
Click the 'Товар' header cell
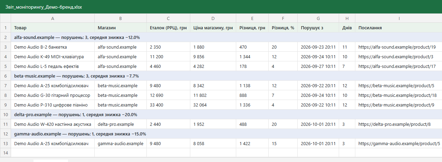click(52, 28)
